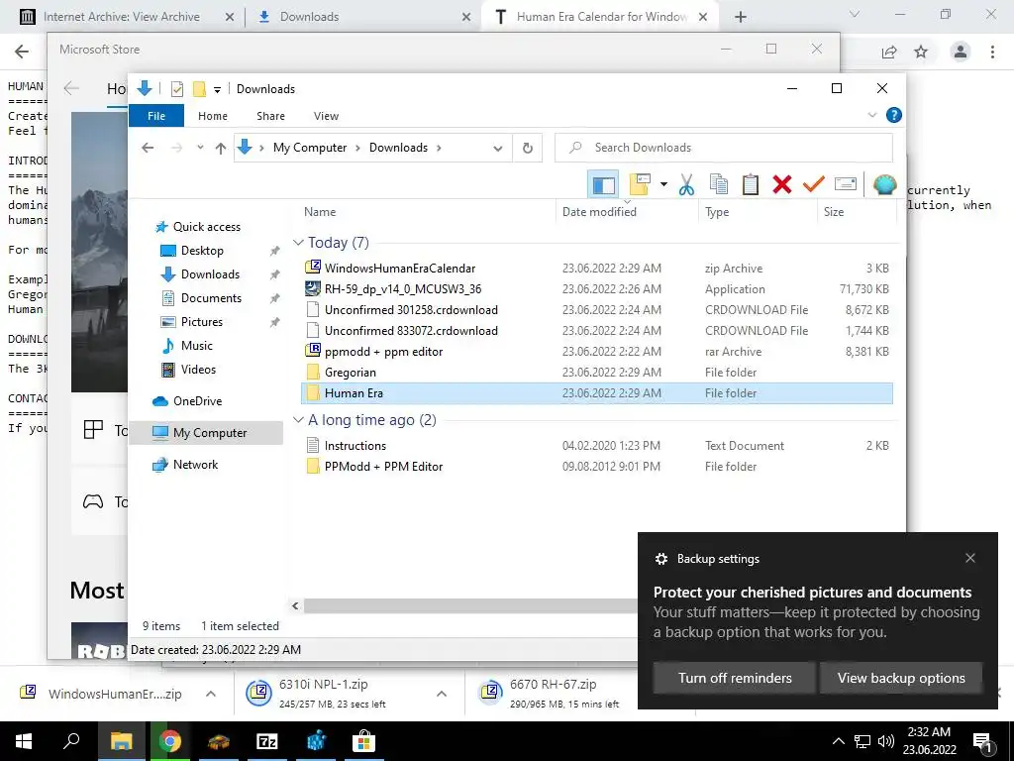
Task: Toggle the preview pane toolbar icon
Action: click(603, 185)
